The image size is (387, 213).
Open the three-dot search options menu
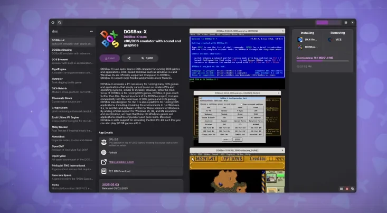(x=91, y=31)
